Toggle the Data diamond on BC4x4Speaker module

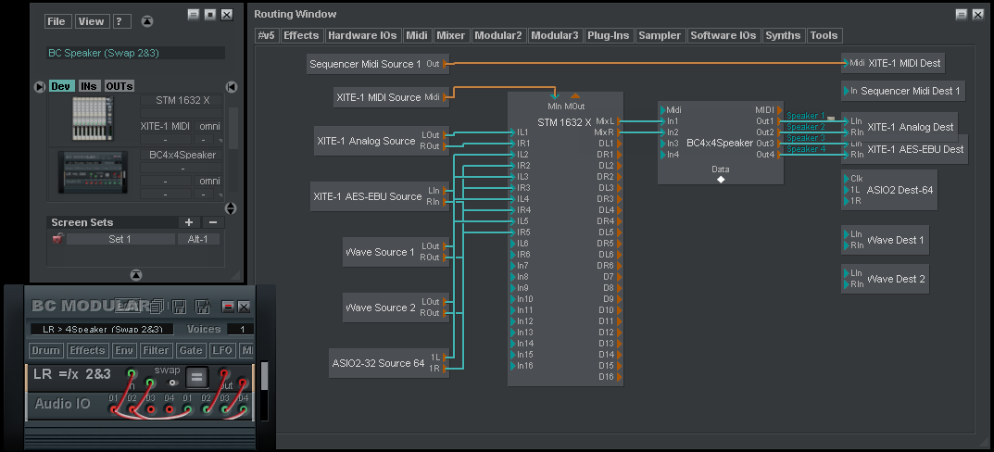tap(721, 180)
